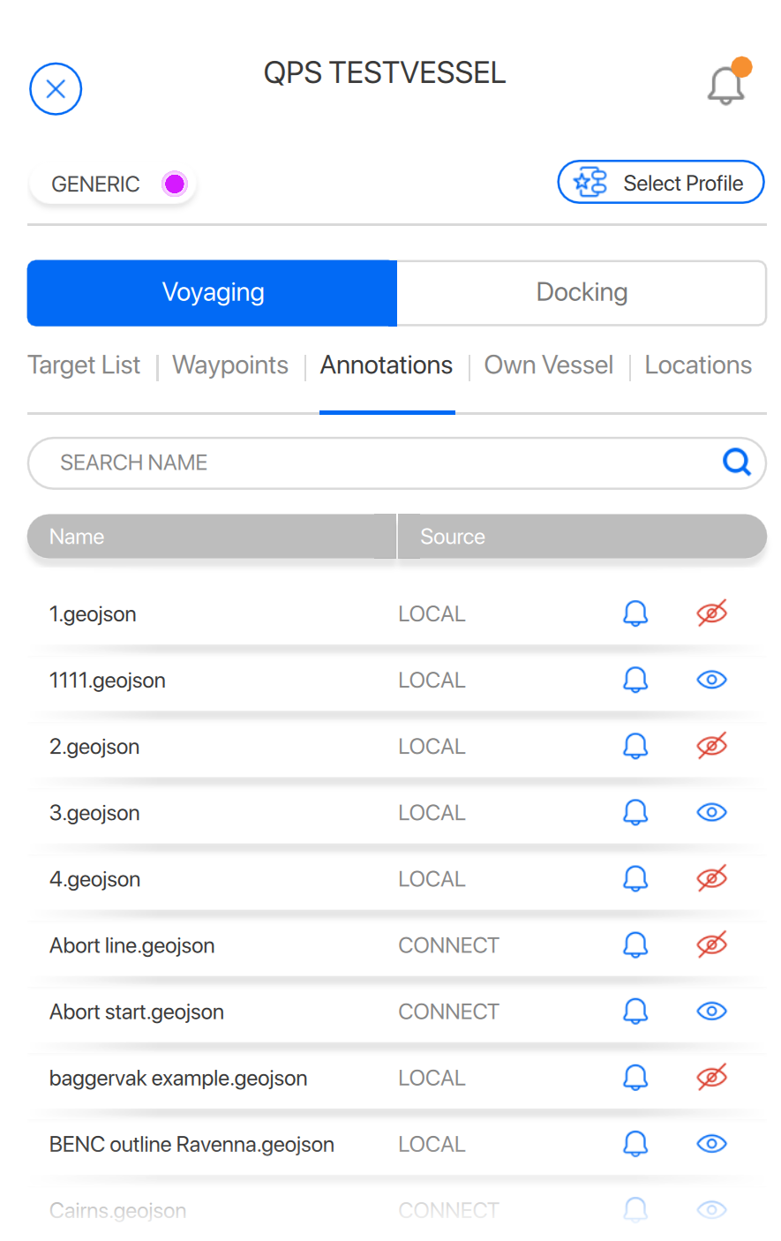Click alert bell for Abort line.geojson
This screenshot has height=1241, width=781.
[635, 945]
